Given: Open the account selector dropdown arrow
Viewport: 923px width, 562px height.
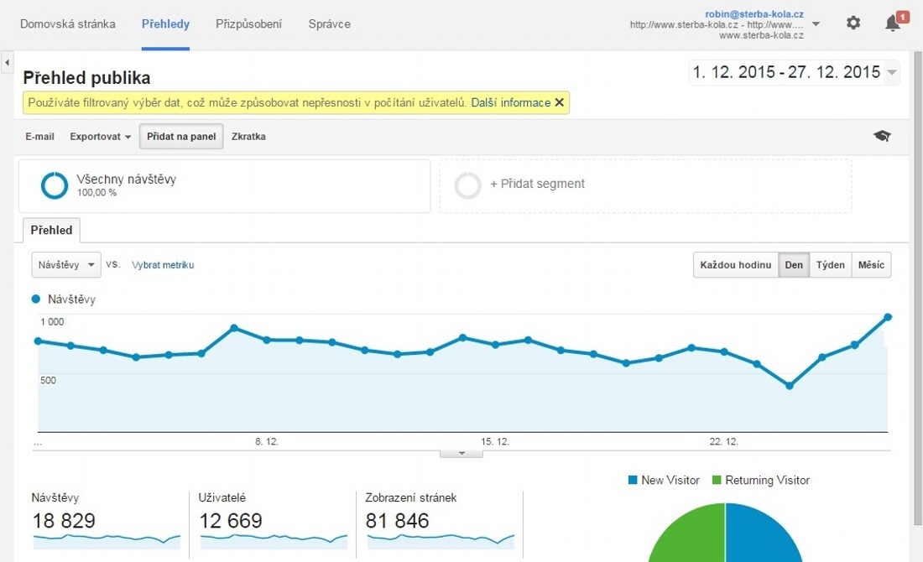Looking at the screenshot, I should point(816,24).
